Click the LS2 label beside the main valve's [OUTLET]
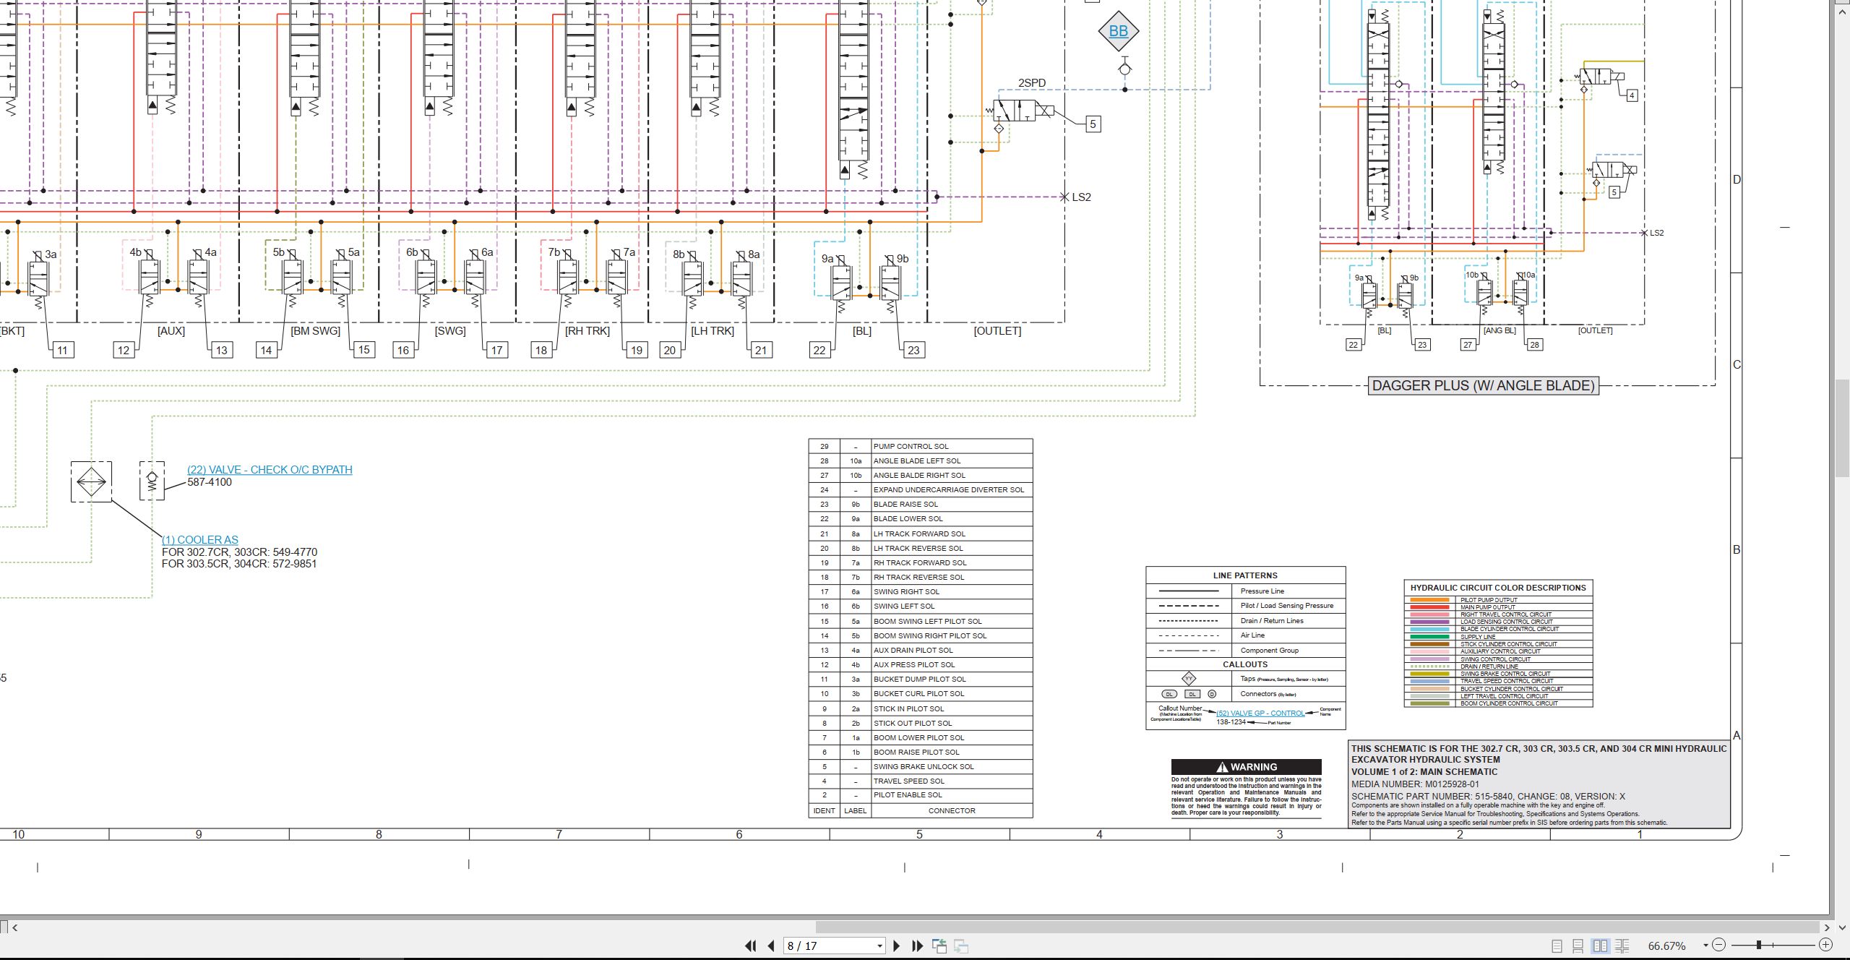Viewport: 1850px width, 960px height. [1081, 197]
